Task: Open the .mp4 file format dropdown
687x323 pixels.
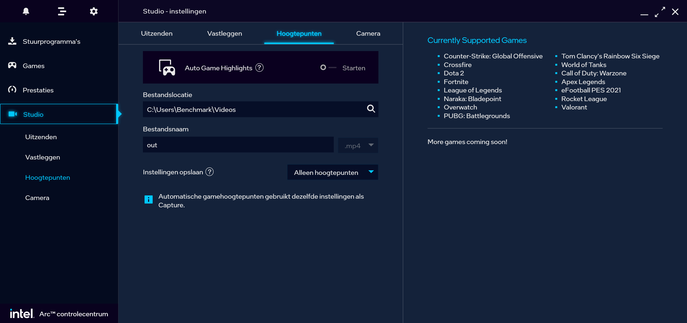Action: [x=358, y=145]
